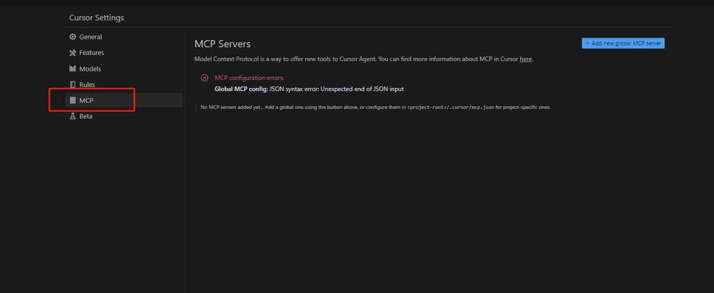Open the Beta settings section

pyautogui.click(x=124, y=116)
